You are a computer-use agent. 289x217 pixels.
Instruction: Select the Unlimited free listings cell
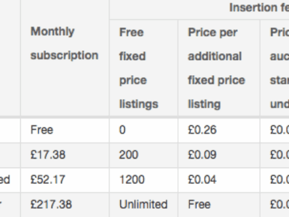143,204
